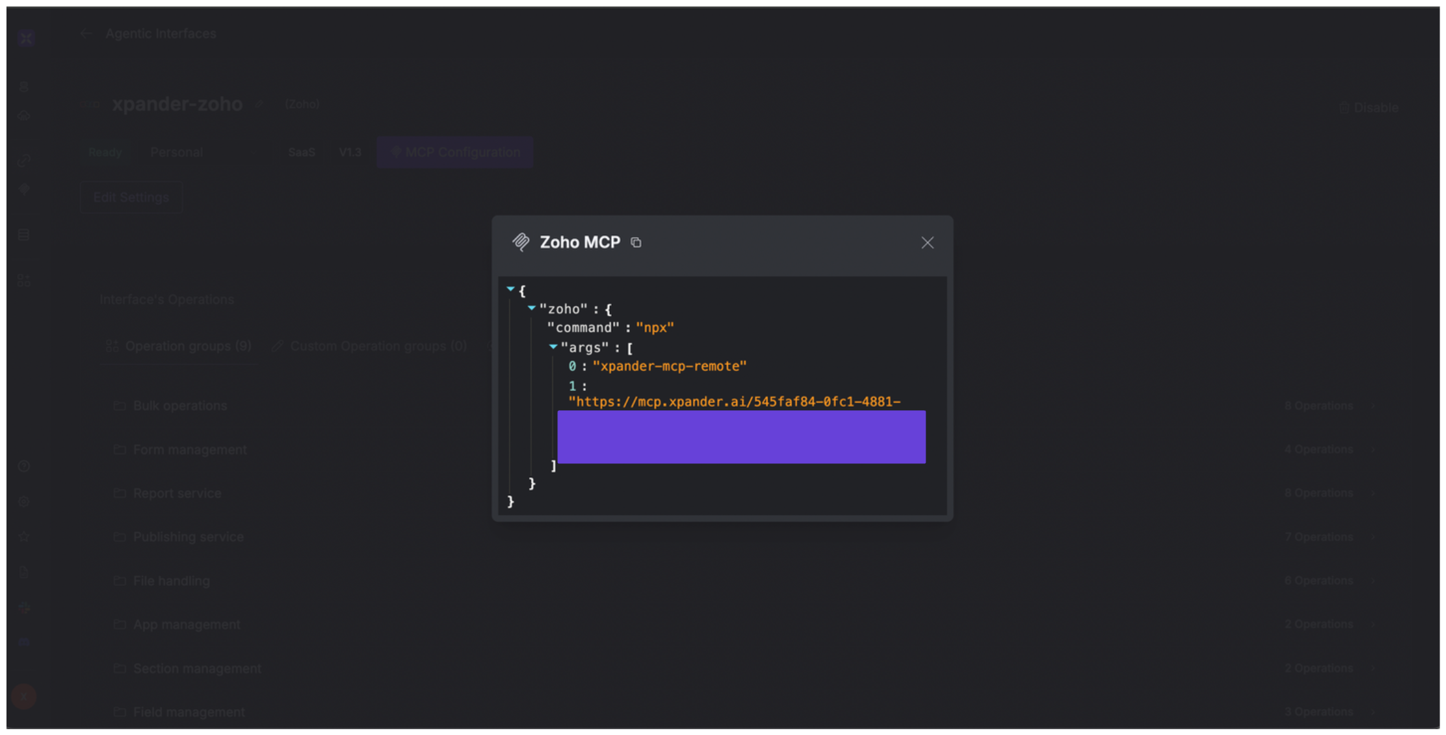
Task: Open the App management group
Action: tap(745, 625)
